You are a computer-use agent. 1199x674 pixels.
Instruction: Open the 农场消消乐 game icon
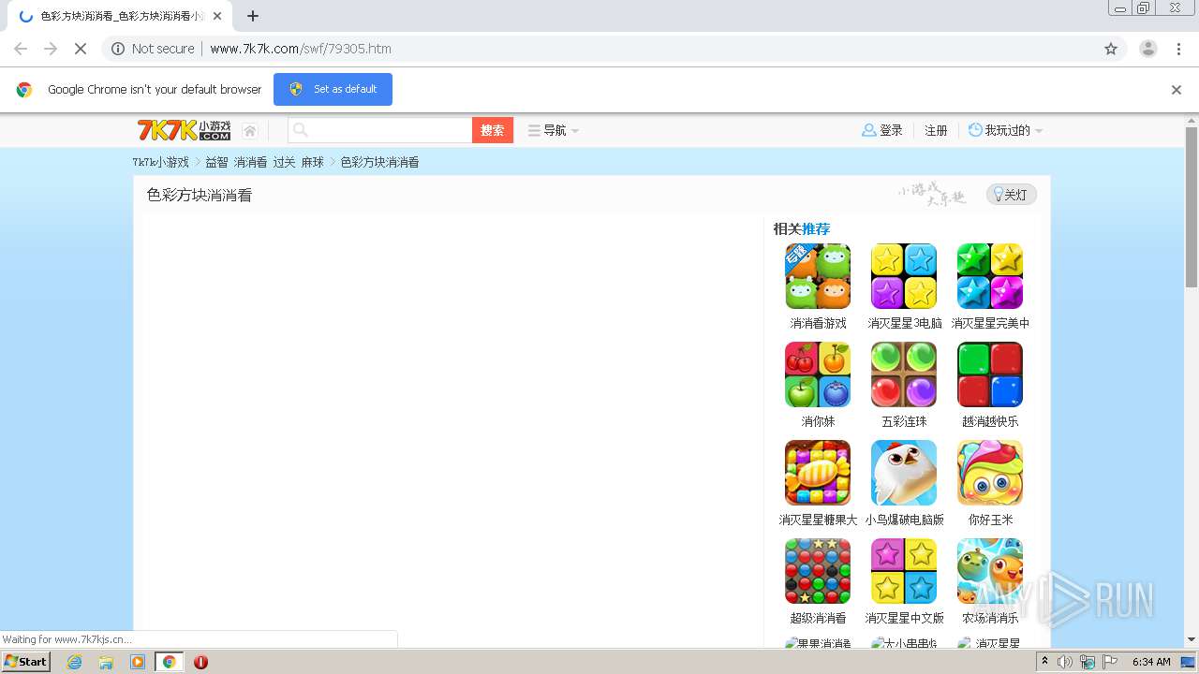pyautogui.click(x=990, y=571)
